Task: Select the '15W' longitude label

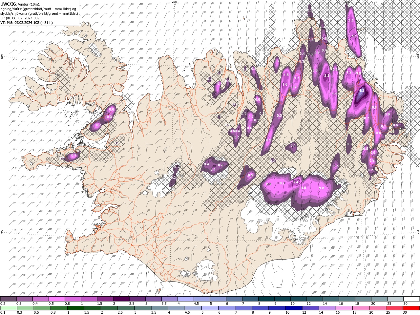Action: coord(347,2)
